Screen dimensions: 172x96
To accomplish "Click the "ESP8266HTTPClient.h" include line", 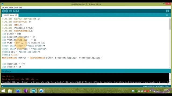I will click(x=21, y=19).
